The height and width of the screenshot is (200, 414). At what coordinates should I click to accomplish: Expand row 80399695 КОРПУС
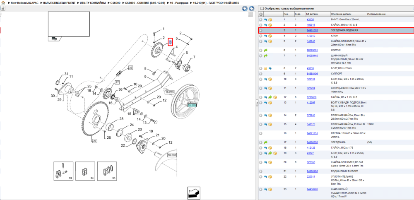[x=260, y=50]
